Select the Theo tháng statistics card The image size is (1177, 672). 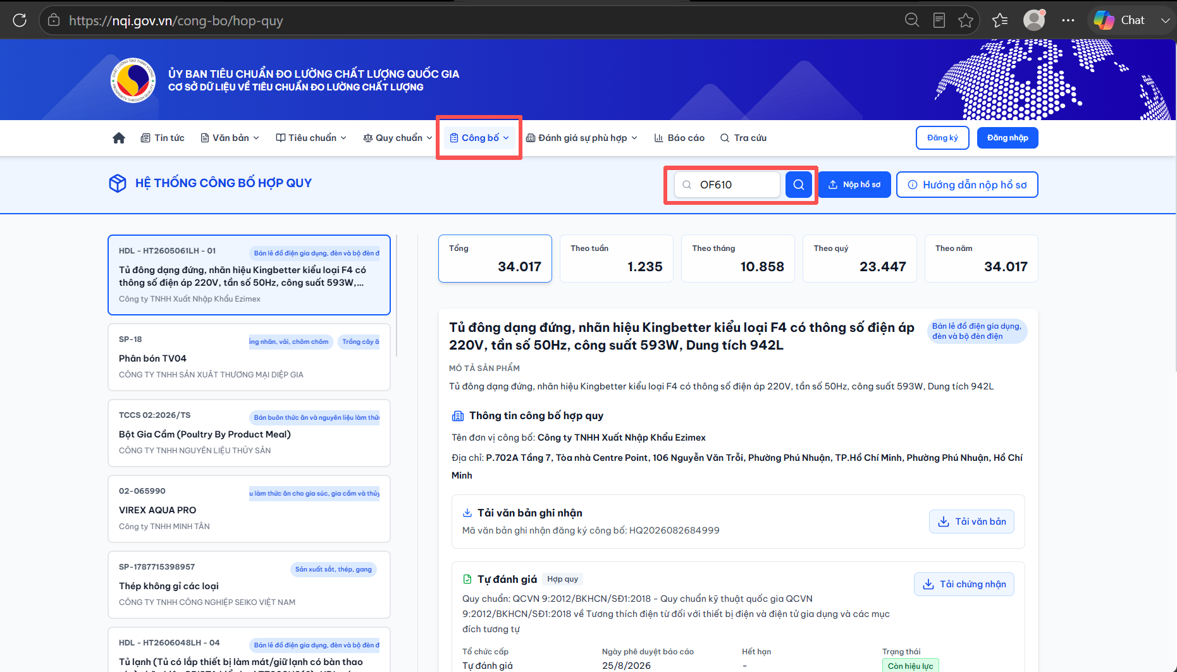pos(738,259)
